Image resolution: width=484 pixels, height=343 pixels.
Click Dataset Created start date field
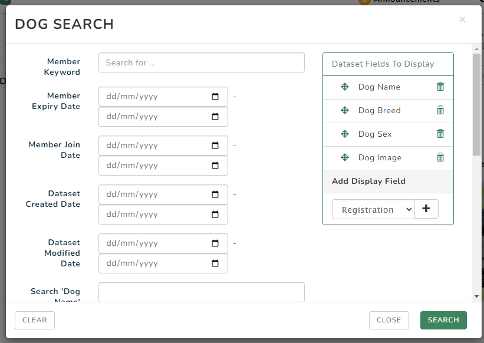coord(163,194)
